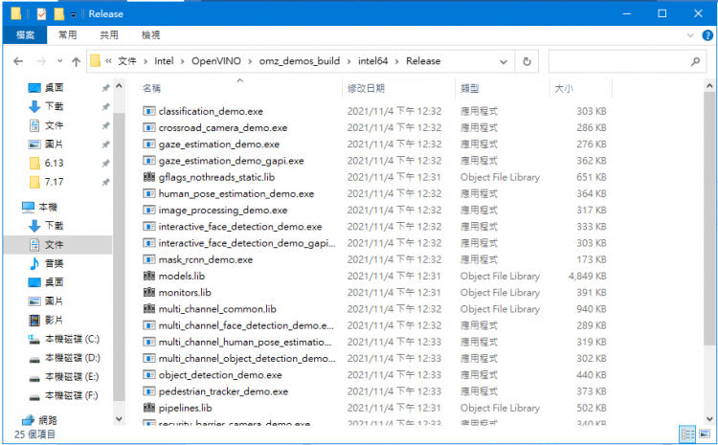Sort files by the 大小 column header
The width and height of the screenshot is (718, 445).
[x=563, y=88]
